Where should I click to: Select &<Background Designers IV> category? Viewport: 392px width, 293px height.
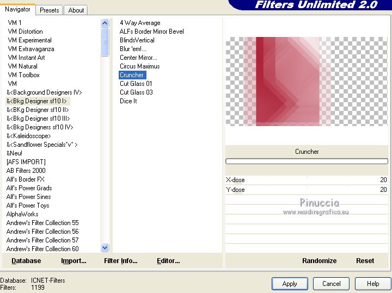[44, 92]
